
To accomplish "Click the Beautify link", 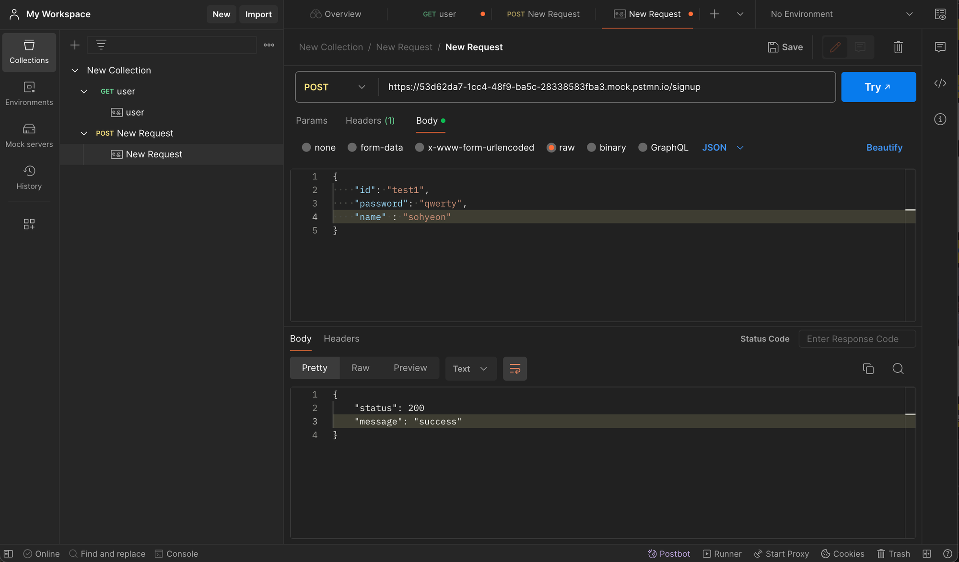I will (x=884, y=148).
